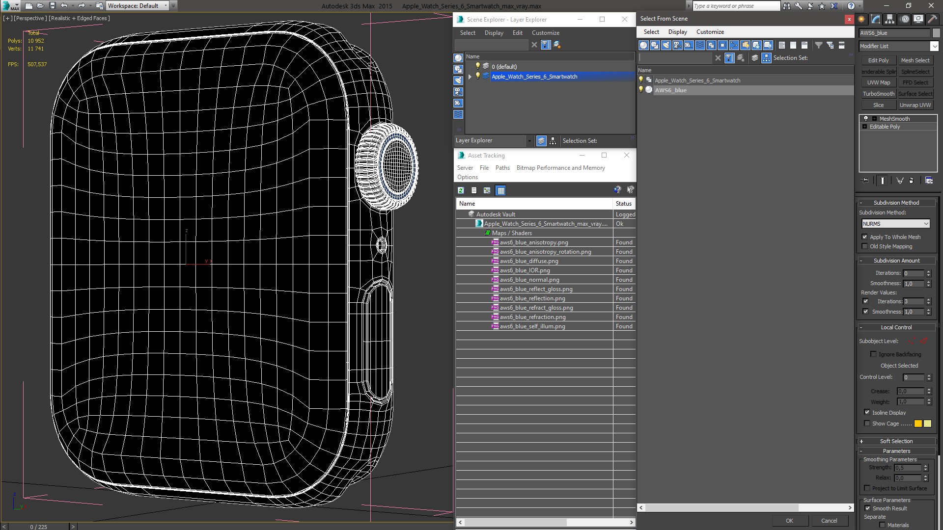Viewport: 943px width, 530px height.
Task: Enable Show Cage checkbox
Action: coord(867,424)
